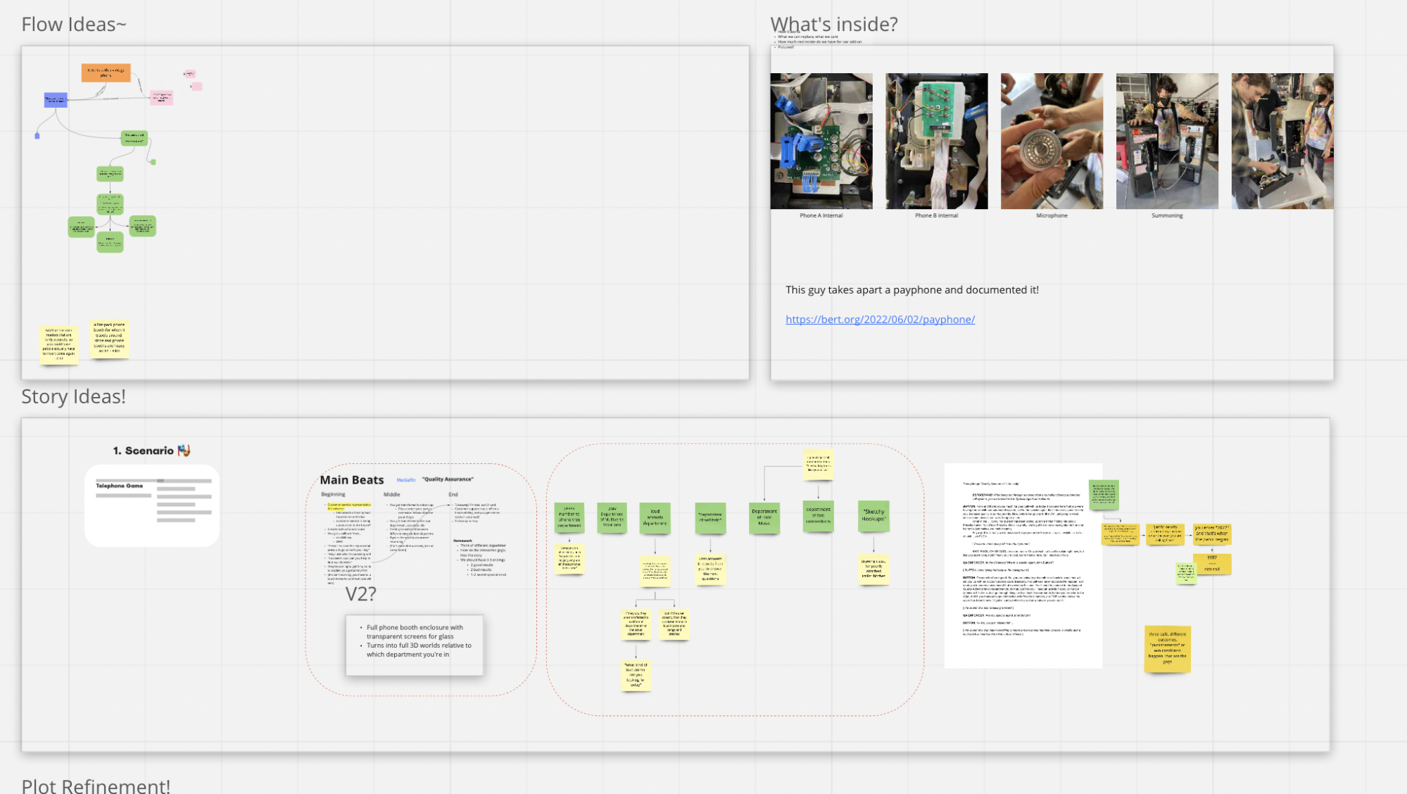Select the 1987 rick roll sticky note
The image size is (1407, 794).
1212,563
